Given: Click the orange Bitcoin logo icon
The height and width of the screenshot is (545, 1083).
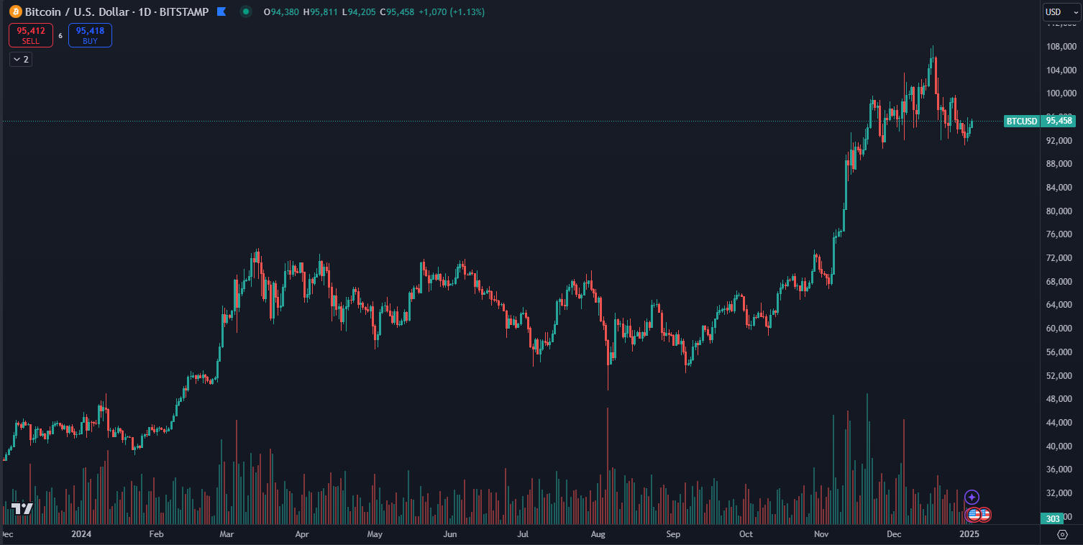Looking at the screenshot, I should [x=16, y=12].
